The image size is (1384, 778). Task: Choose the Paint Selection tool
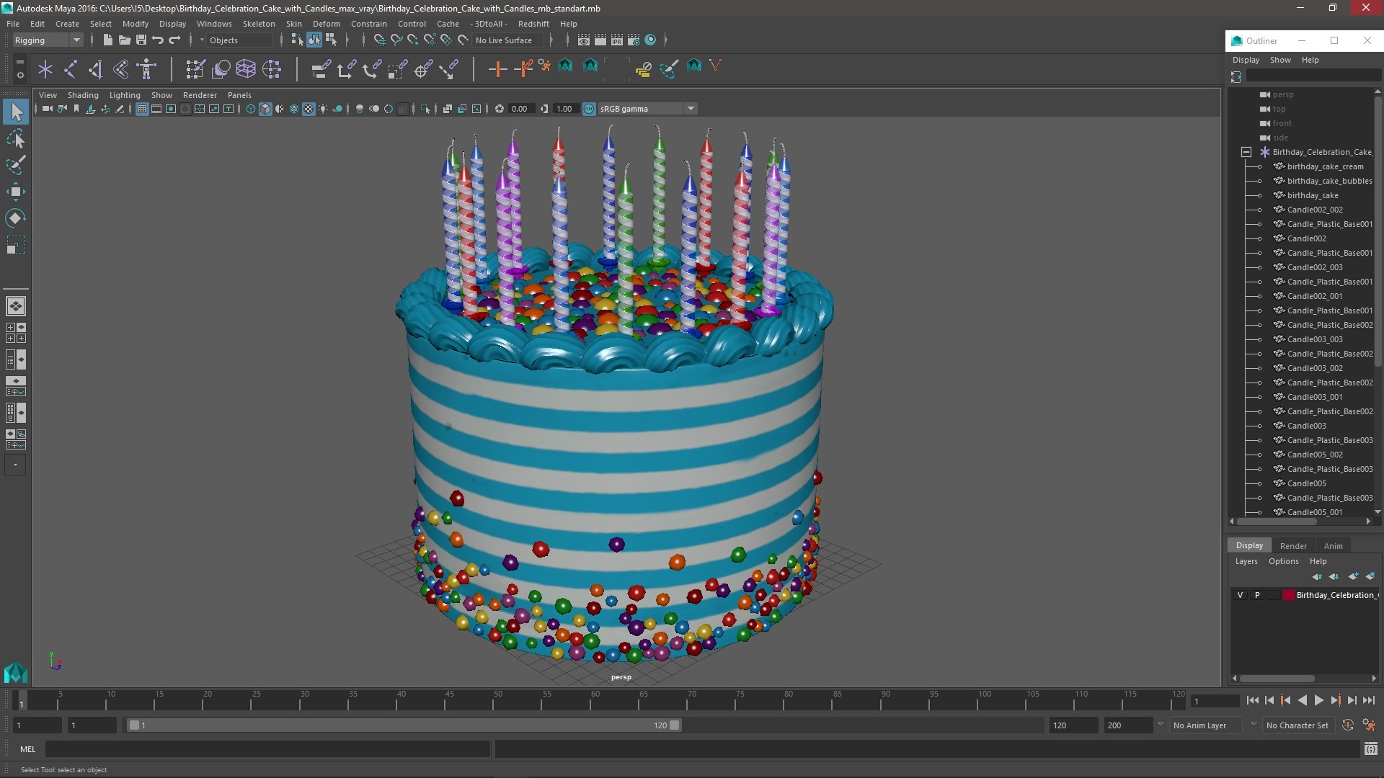pos(16,165)
